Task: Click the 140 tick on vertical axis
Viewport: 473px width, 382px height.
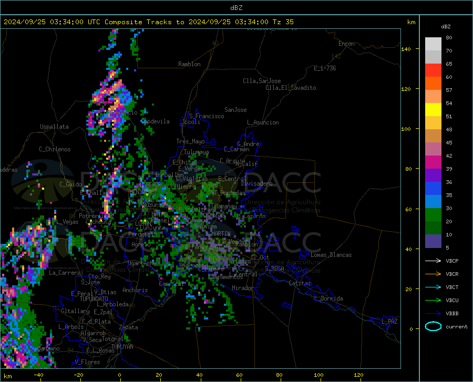Action: coord(406,49)
